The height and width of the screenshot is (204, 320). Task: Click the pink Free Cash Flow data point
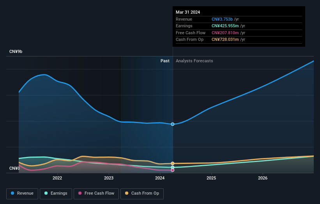[x=173, y=170]
